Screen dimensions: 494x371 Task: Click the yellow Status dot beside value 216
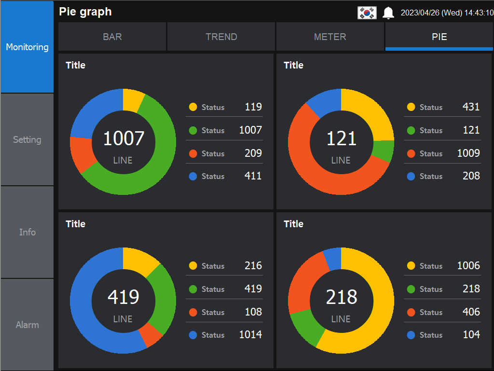coord(193,266)
